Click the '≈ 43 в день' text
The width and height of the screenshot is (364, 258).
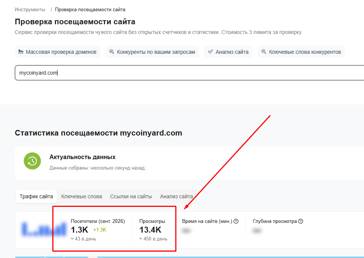(83, 239)
